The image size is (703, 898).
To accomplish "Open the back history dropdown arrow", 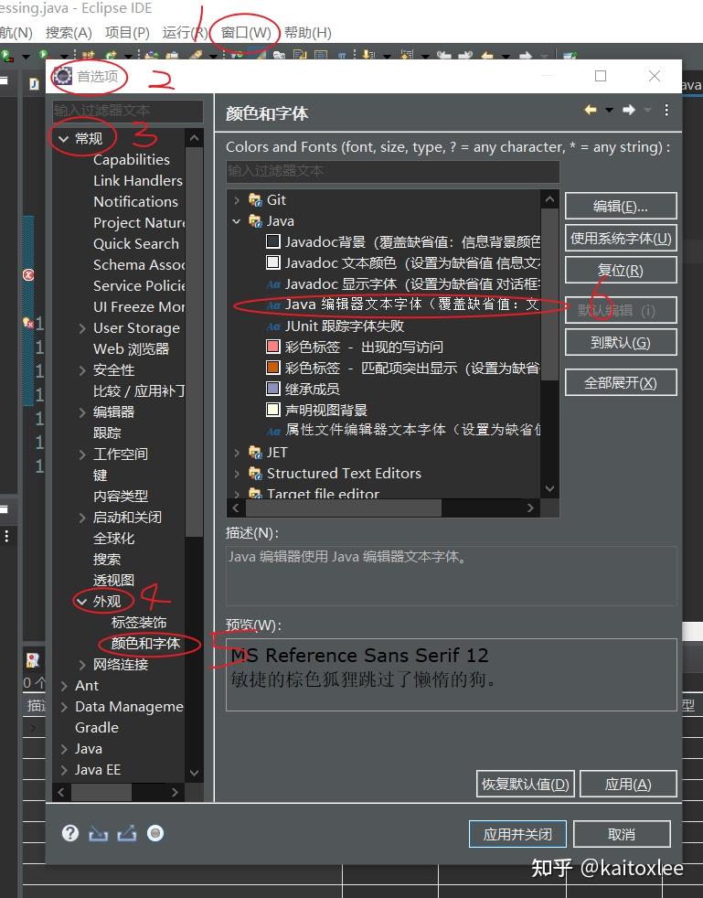I will click(x=609, y=110).
